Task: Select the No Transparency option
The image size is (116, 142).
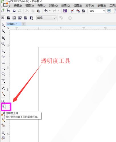Action: (x=3, y=18)
